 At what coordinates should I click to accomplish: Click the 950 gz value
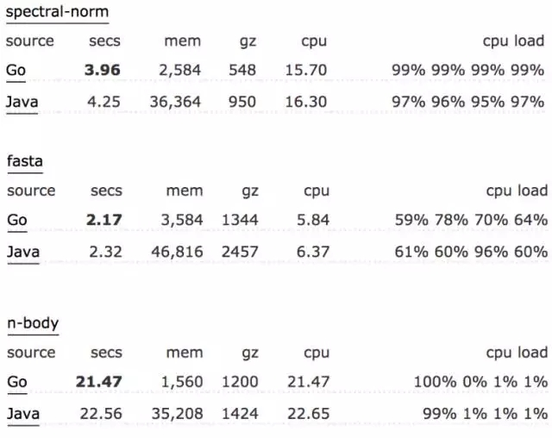[x=242, y=102]
